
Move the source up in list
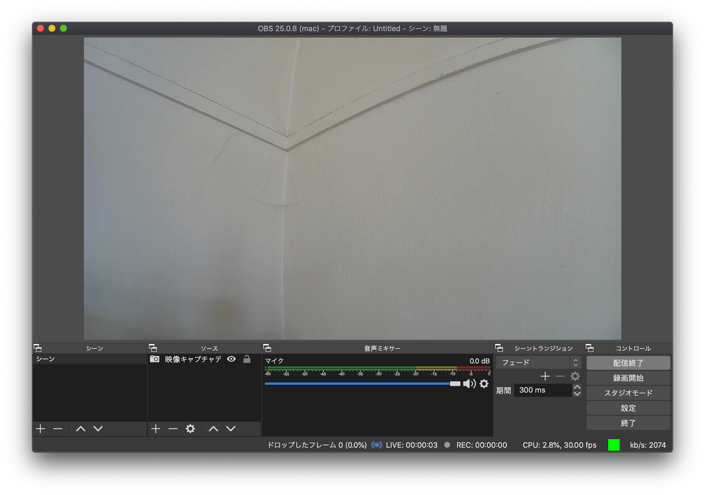213,429
